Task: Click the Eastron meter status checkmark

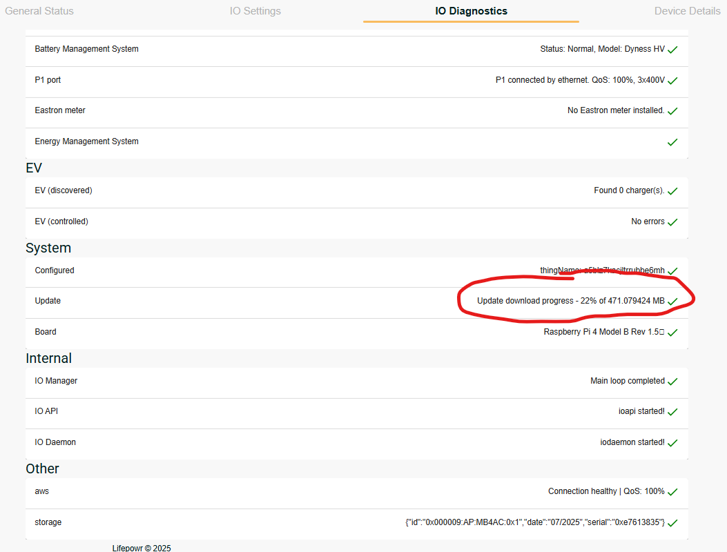Action: [x=672, y=111]
